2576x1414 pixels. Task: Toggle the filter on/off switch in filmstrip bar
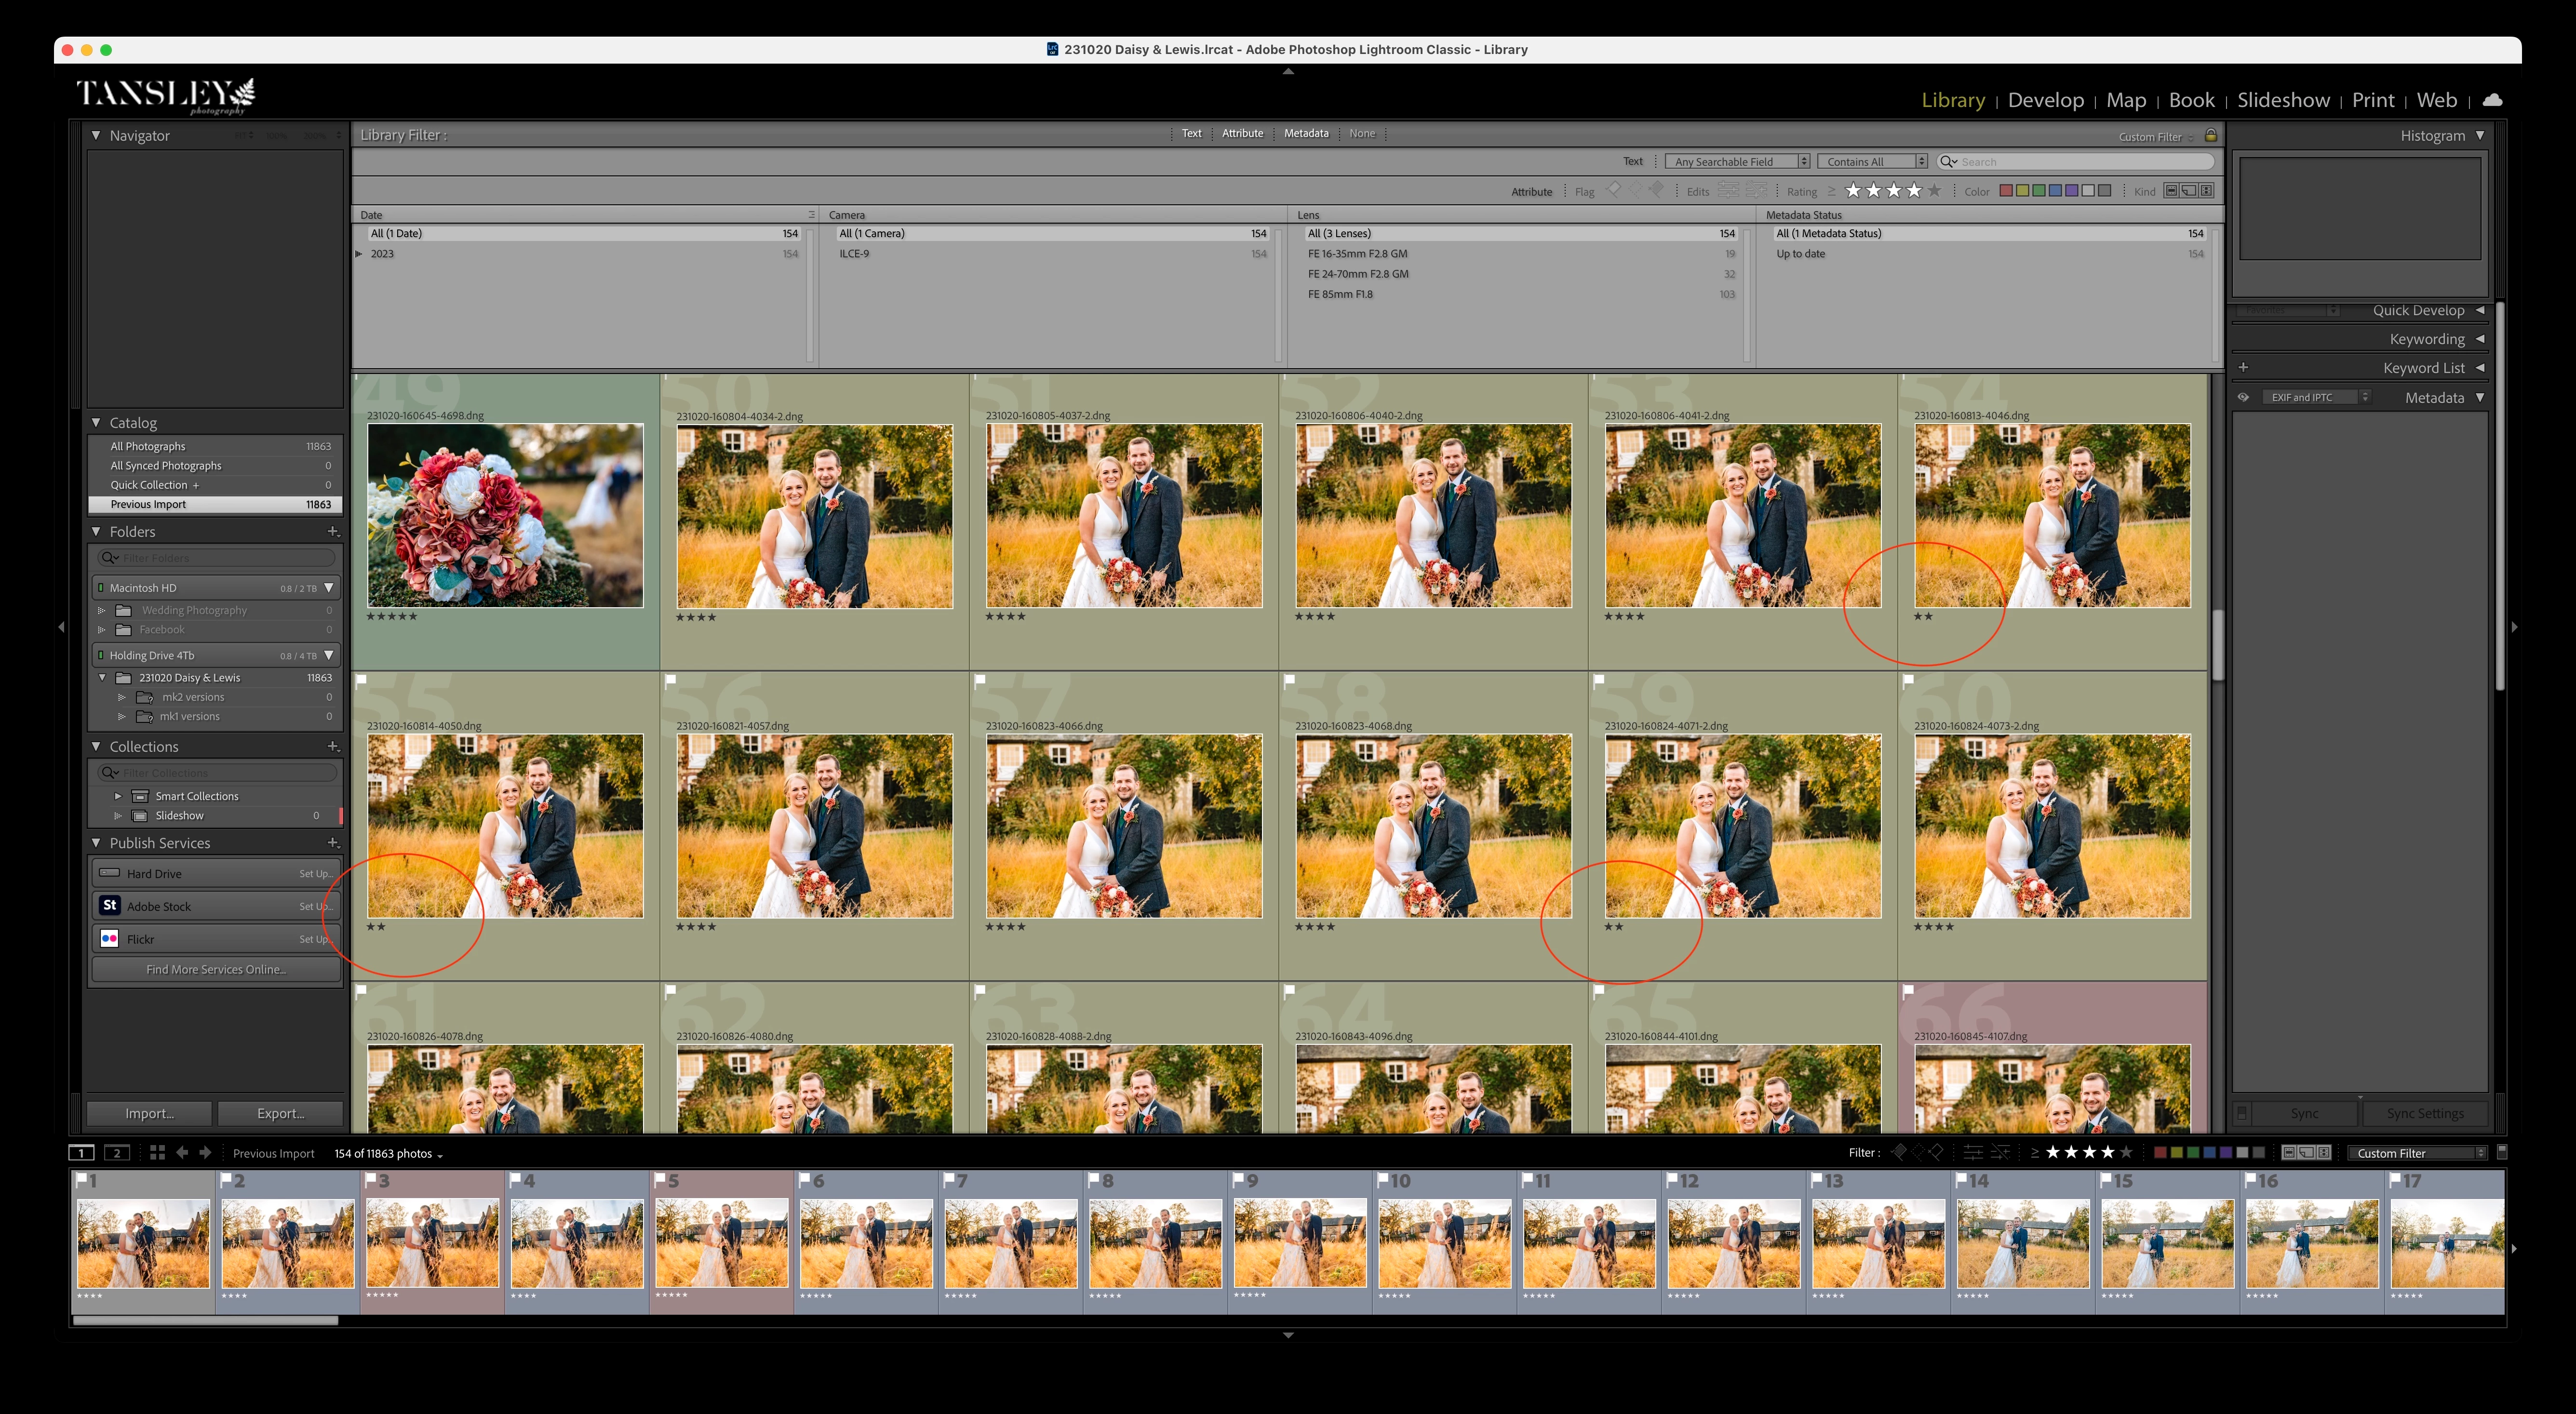coord(2502,1152)
